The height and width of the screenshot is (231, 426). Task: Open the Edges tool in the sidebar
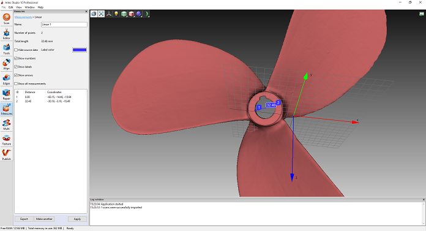(6, 79)
